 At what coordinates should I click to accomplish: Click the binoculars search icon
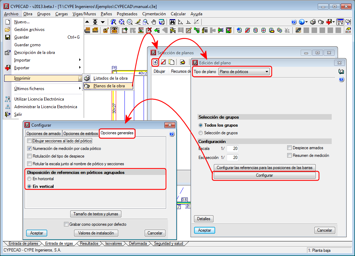(x=172, y=22)
